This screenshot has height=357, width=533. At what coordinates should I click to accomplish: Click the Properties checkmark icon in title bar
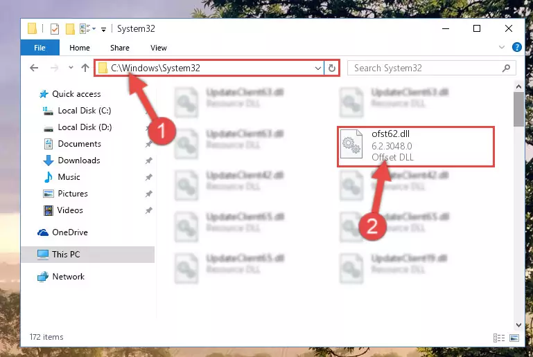[54, 29]
